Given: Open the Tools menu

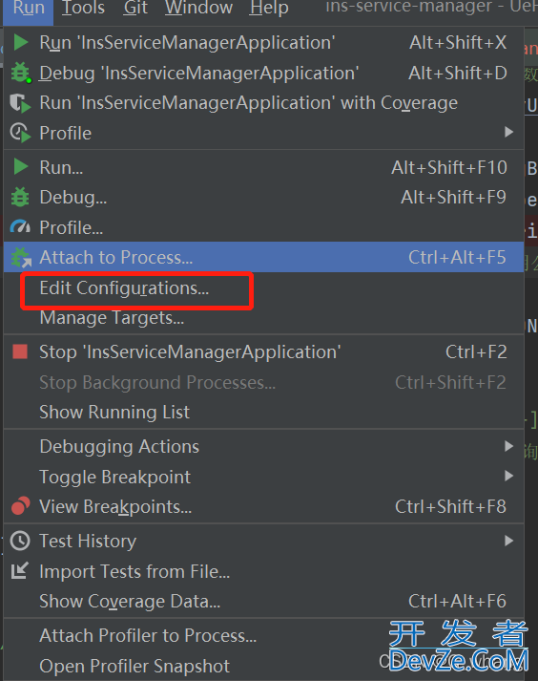Looking at the screenshot, I should tap(83, 8).
